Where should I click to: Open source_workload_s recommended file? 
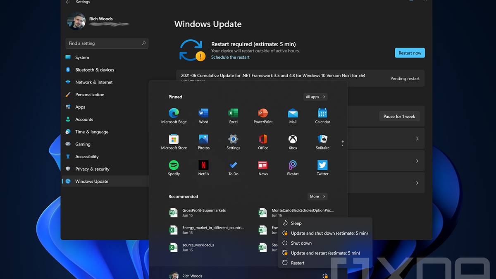(192, 247)
